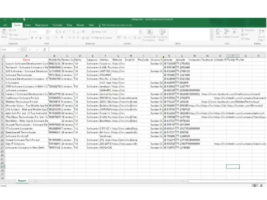Switch to the View tab

click(91, 25)
